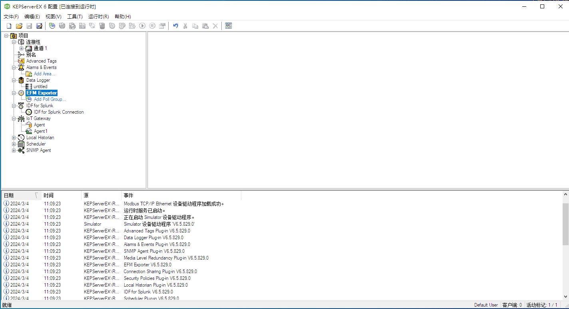Click the event log scroll down arrow
The height and width of the screenshot is (309, 569).
tap(565, 296)
